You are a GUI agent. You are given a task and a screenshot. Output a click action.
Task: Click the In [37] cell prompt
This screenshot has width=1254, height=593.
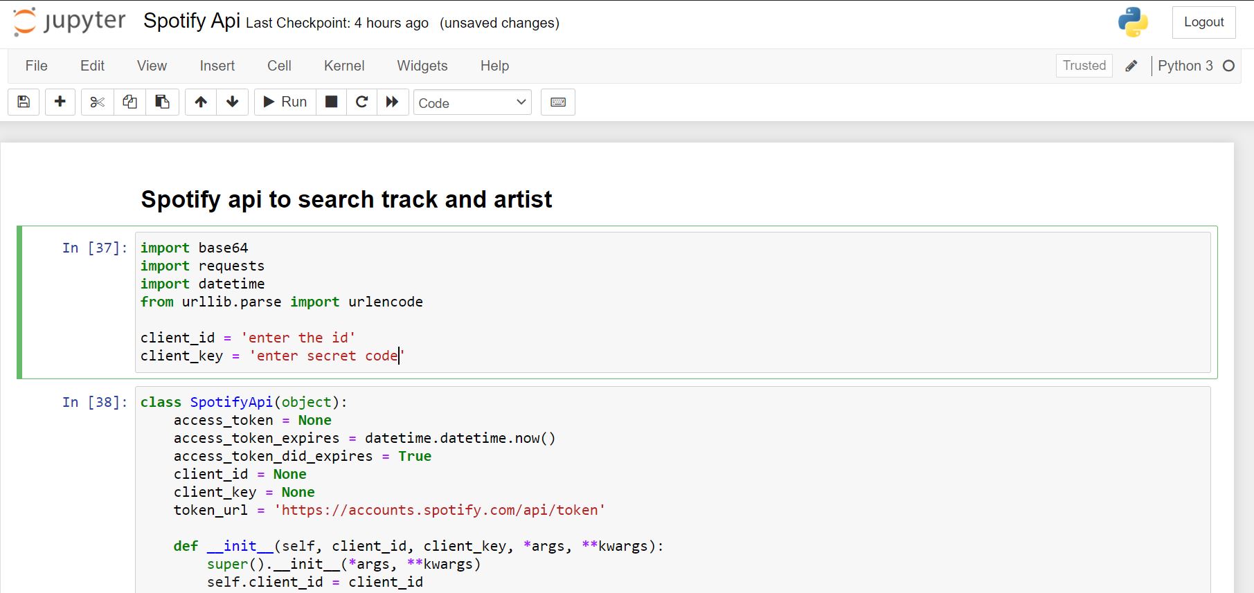click(95, 248)
